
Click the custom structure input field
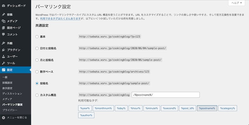(x=166, y=95)
